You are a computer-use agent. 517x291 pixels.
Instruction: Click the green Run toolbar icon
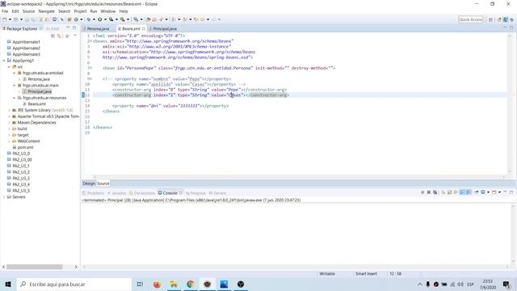click(x=99, y=19)
